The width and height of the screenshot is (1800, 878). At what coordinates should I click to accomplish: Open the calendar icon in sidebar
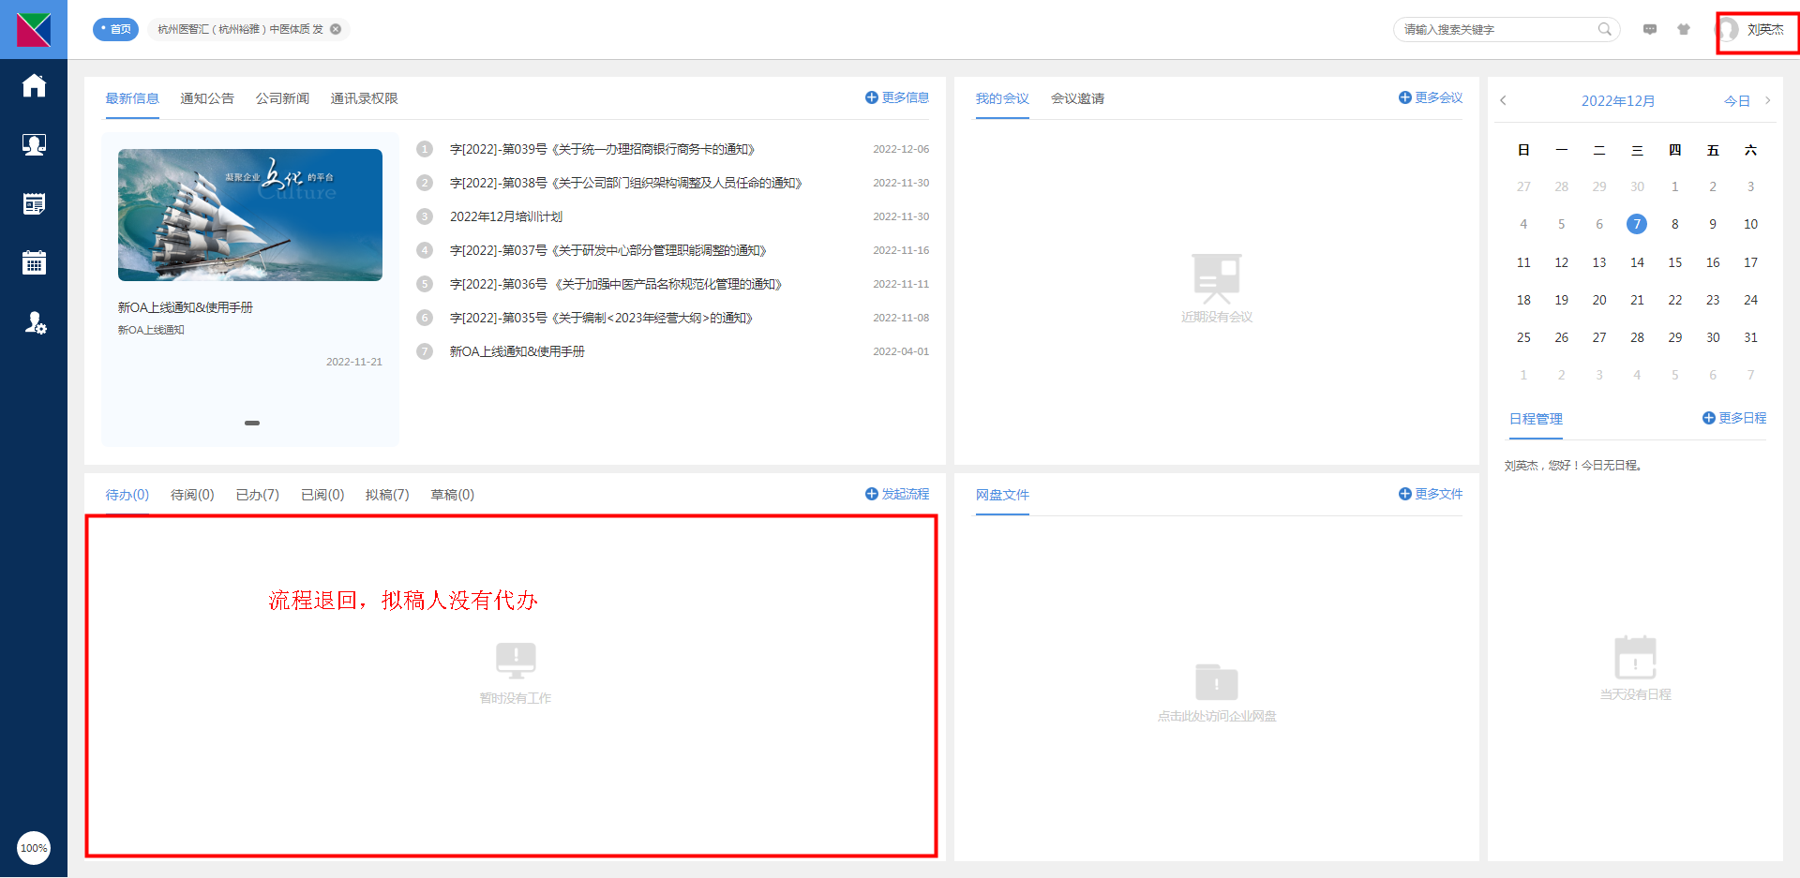click(x=34, y=263)
